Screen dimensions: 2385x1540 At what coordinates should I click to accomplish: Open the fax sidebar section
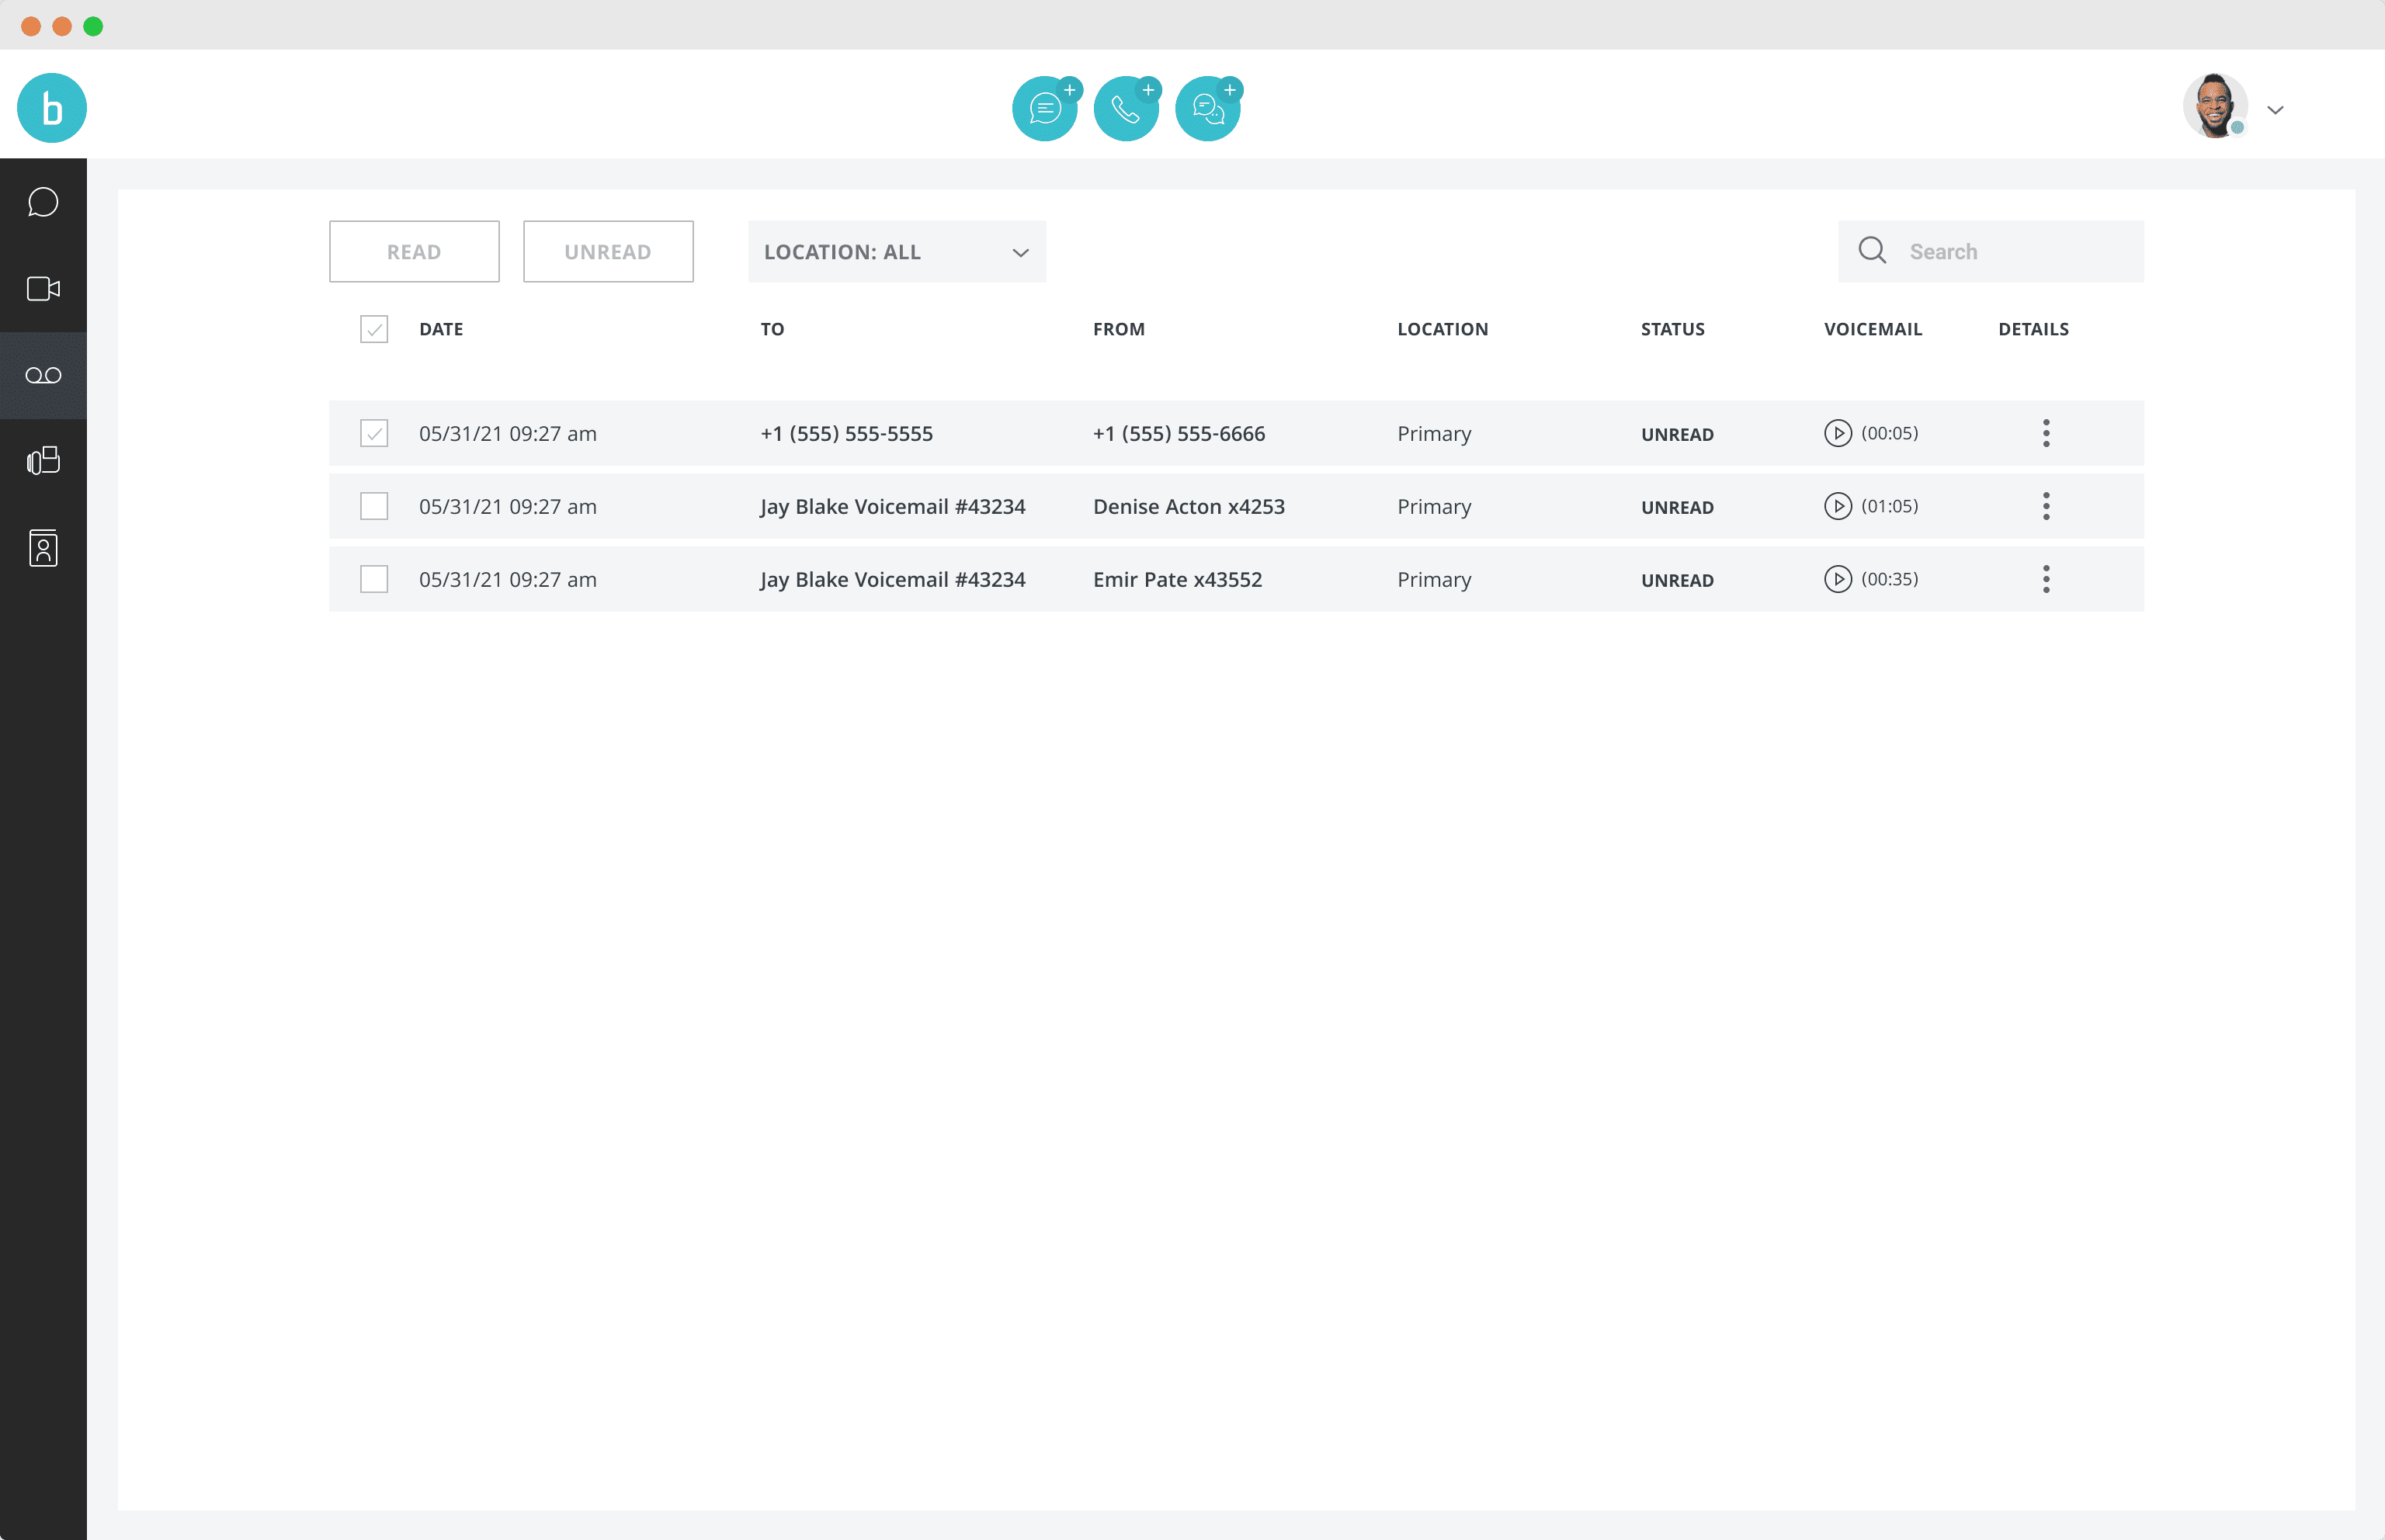coord(43,461)
